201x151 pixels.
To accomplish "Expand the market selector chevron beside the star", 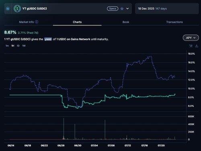I will 127,8.
